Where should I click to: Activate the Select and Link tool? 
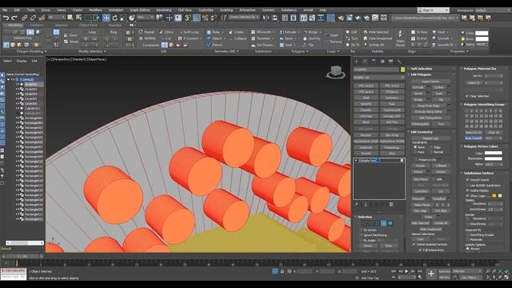click(x=25, y=18)
